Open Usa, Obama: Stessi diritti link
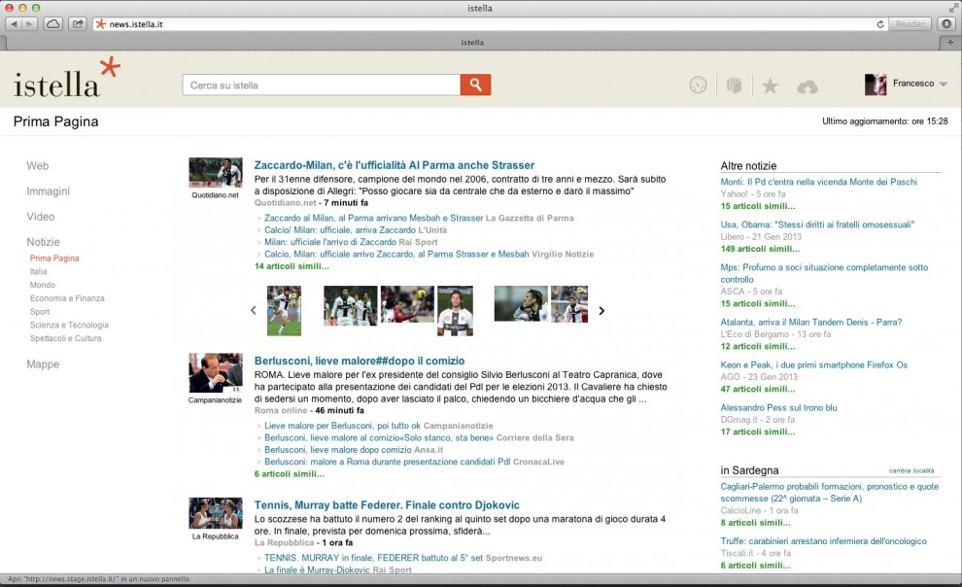The height and width of the screenshot is (587, 962). point(817,224)
